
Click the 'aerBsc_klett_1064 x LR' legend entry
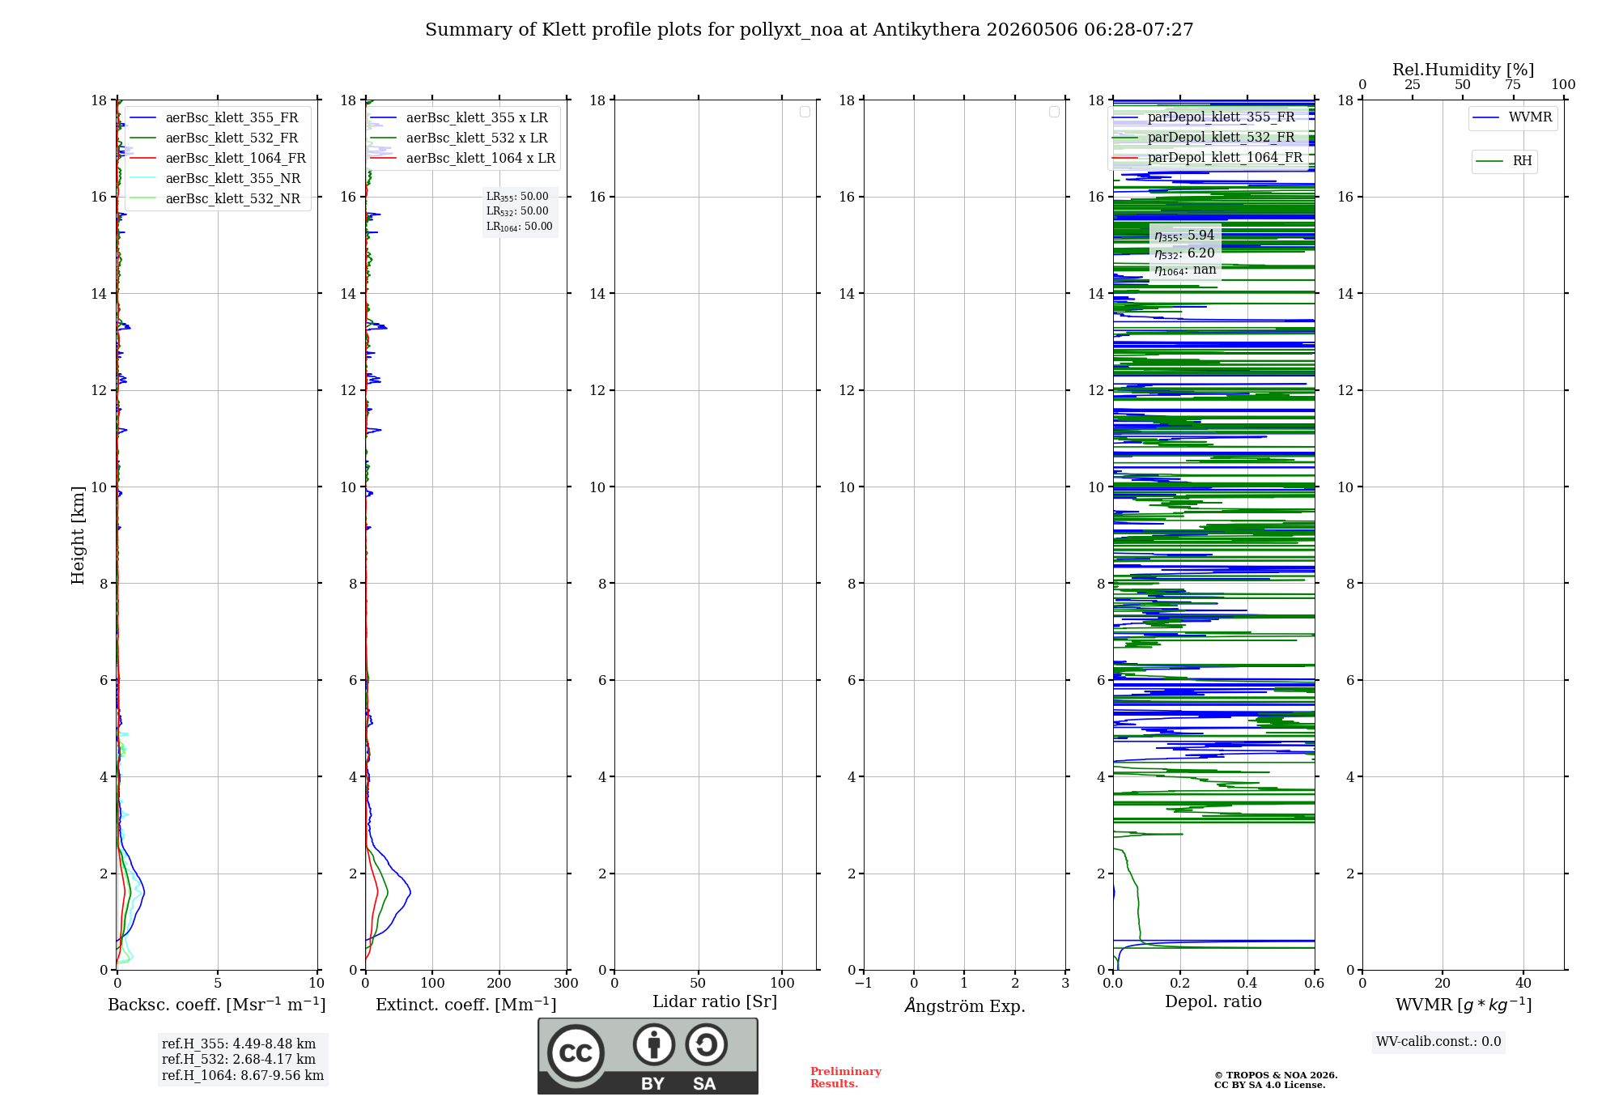[x=464, y=159]
